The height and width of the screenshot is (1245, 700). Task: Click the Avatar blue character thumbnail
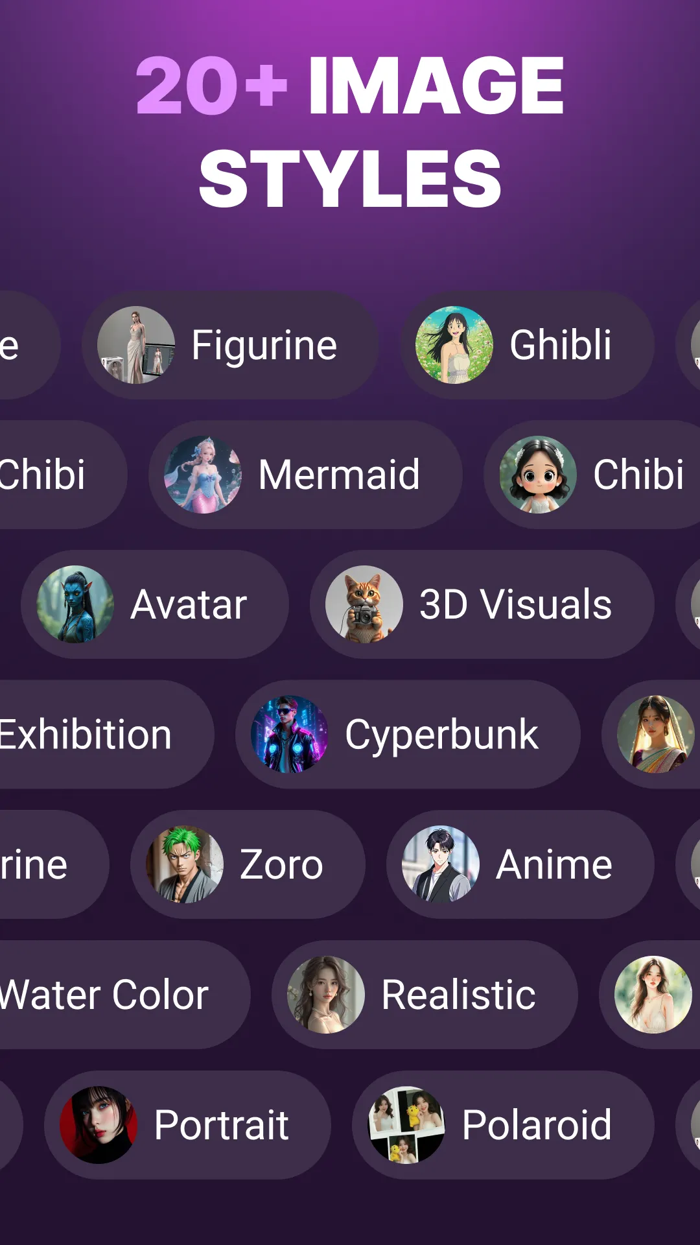pos(75,604)
